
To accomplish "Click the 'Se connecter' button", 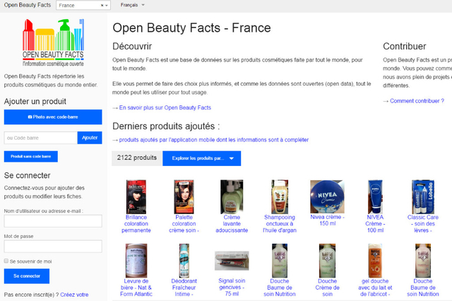I will click(27, 276).
